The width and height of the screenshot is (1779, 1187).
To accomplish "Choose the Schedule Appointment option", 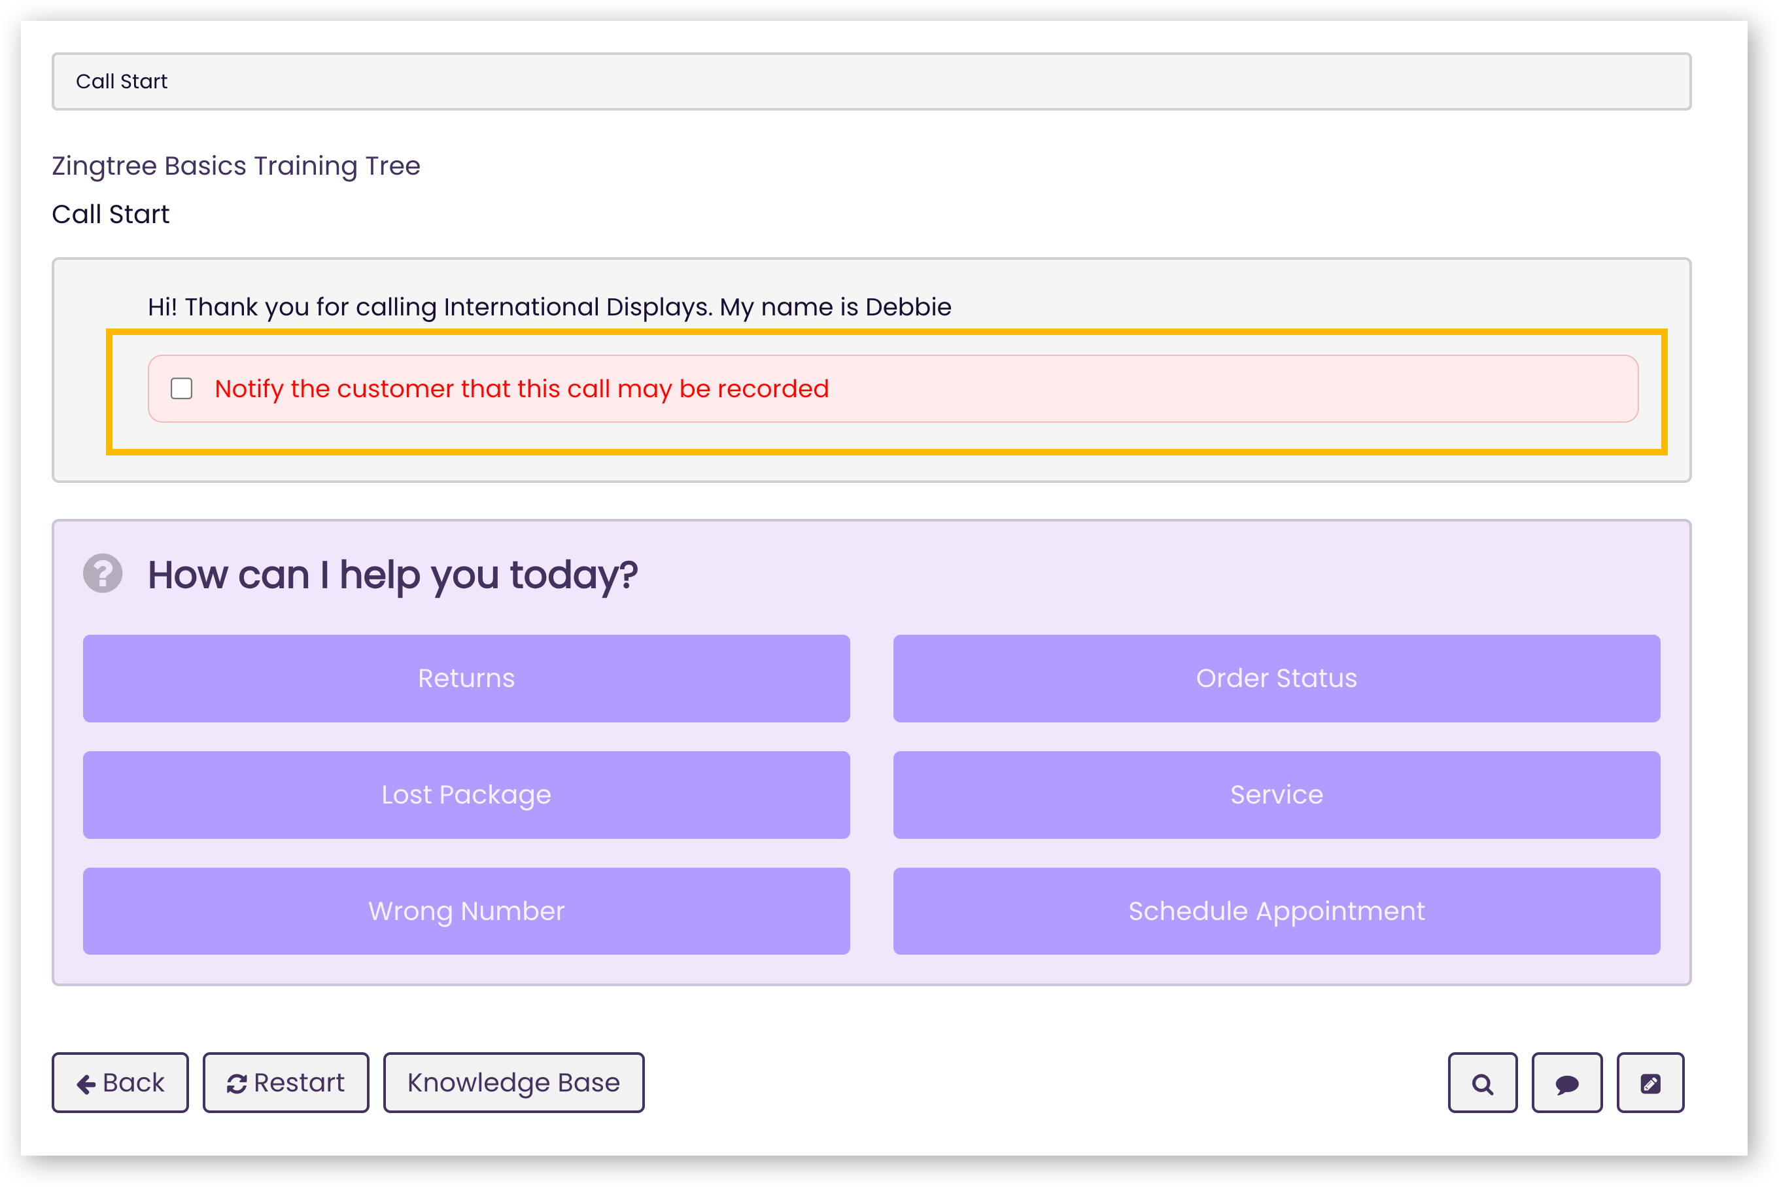I will pyautogui.click(x=1276, y=911).
